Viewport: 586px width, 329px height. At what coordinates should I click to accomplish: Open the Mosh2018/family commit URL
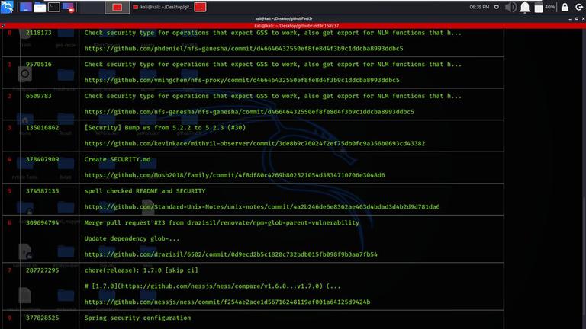[x=234, y=175]
